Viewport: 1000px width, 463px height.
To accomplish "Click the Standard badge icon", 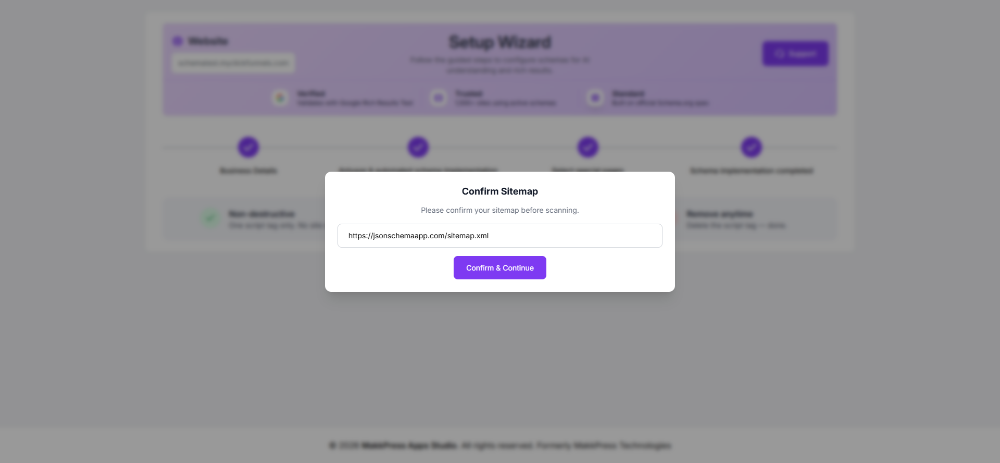I will pyautogui.click(x=595, y=98).
